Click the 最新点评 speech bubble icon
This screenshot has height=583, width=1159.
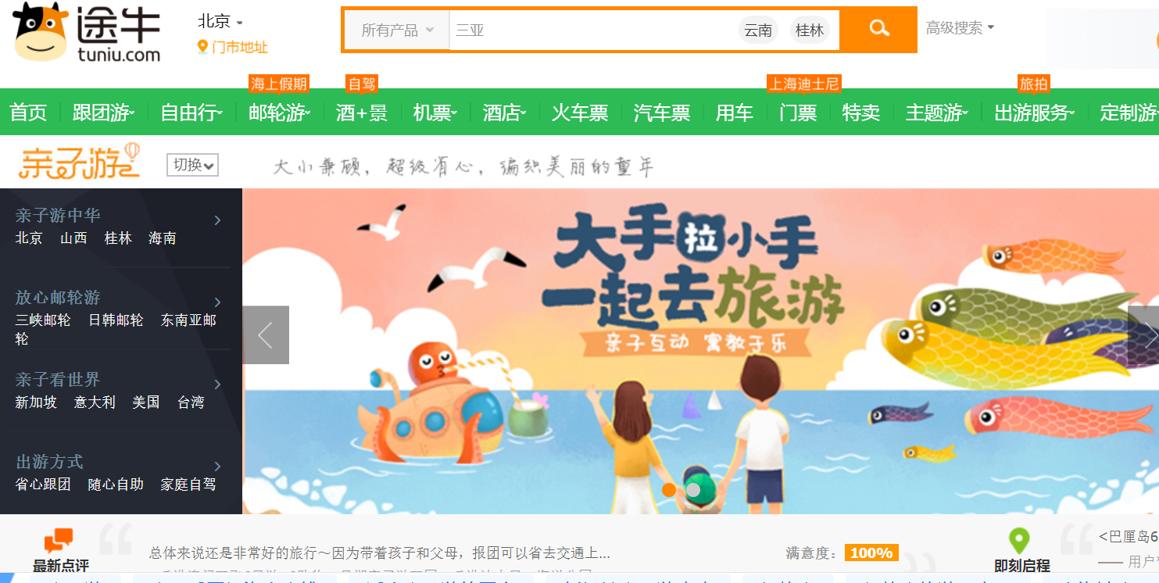point(59,541)
